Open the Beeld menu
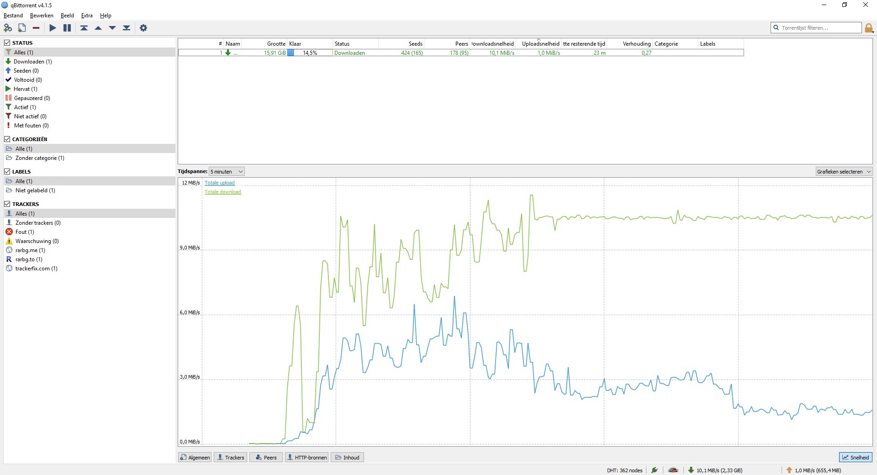 coord(67,16)
